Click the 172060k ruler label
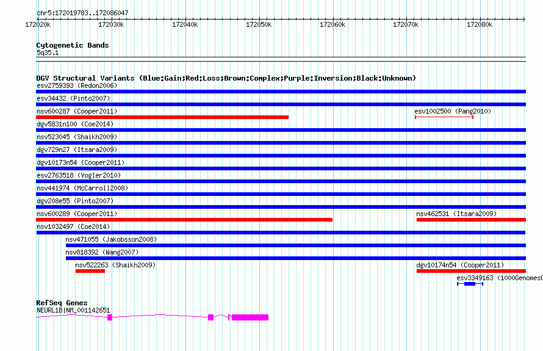Viewport: 543px width, 351px height. coord(333,24)
